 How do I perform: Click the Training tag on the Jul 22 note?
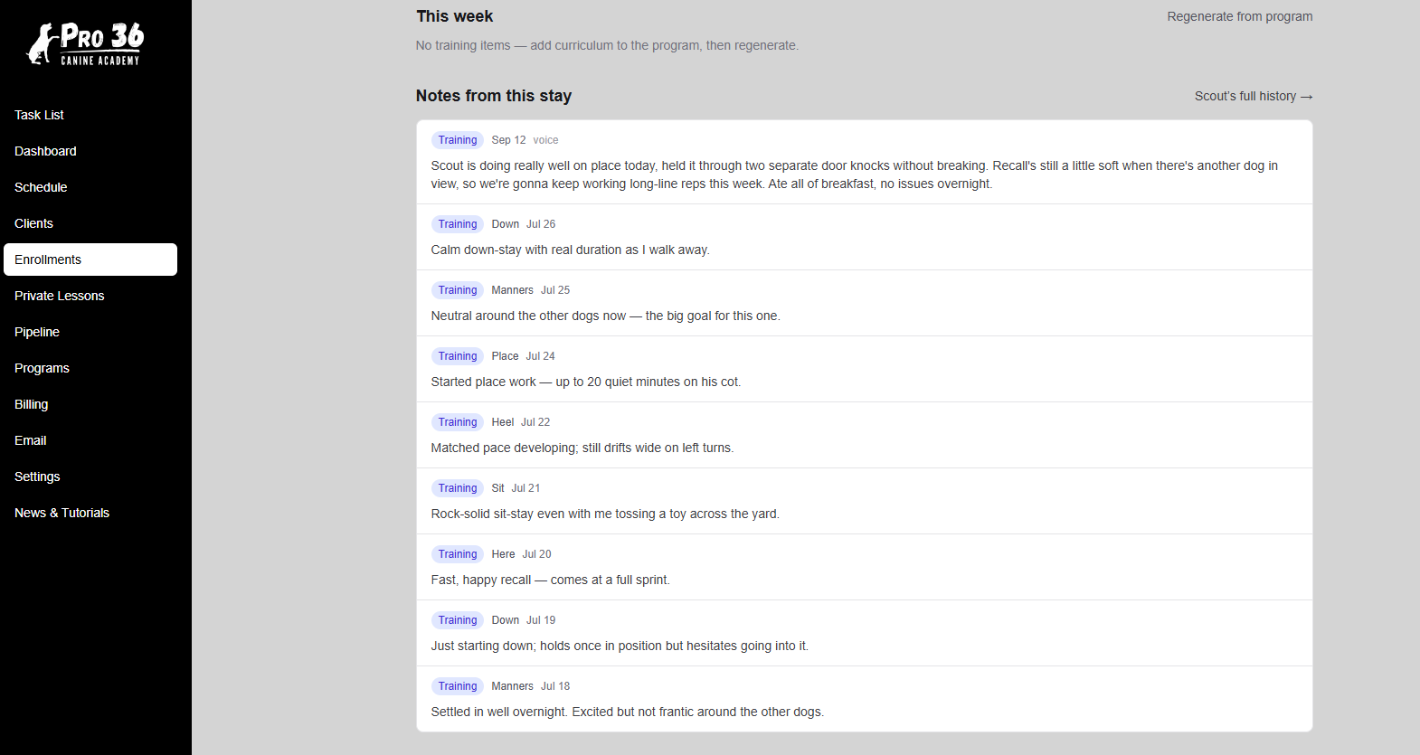pyautogui.click(x=458, y=422)
